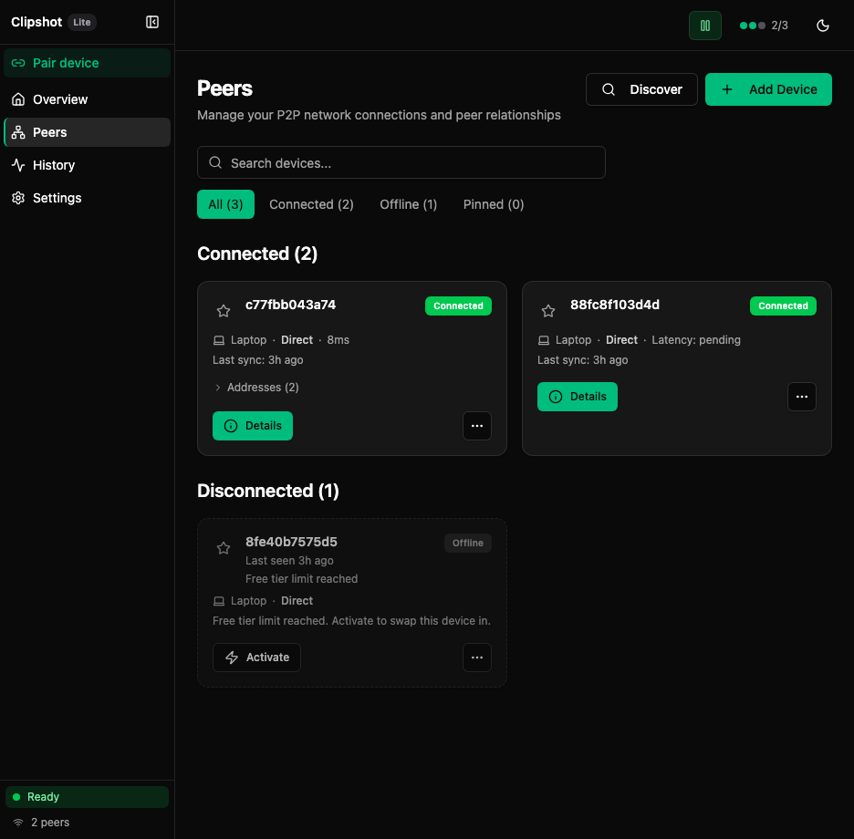The width and height of the screenshot is (854, 839).
Task: Pause syncing with the green pause icon
Action: click(704, 26)
